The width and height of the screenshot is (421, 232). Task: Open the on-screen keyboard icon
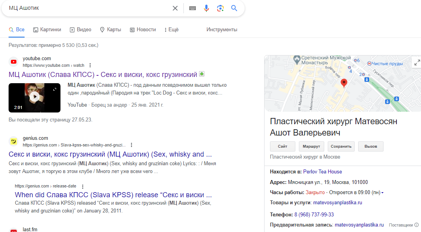coord(192,8)
